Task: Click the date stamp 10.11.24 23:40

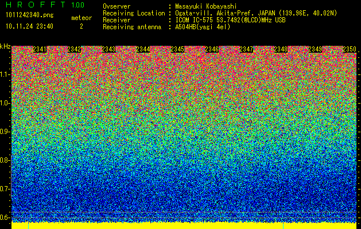Action: (29, 26)
